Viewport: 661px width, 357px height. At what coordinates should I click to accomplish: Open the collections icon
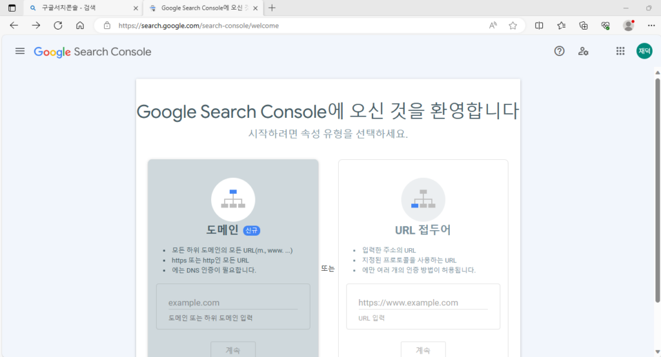pyautogui.click(x=584, y=25)
